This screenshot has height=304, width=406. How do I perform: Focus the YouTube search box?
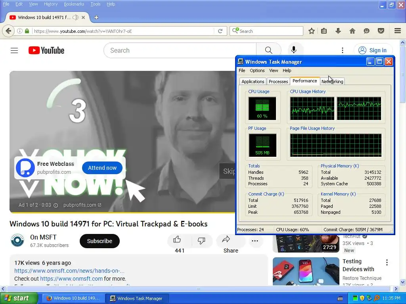(x=180, y=50)
